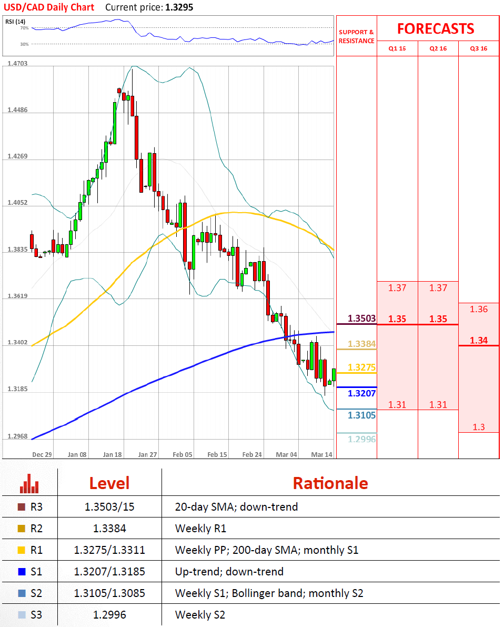Click the R1 yellow color swatch
Screen dimensions: 504x627
(x=22, y=550)
